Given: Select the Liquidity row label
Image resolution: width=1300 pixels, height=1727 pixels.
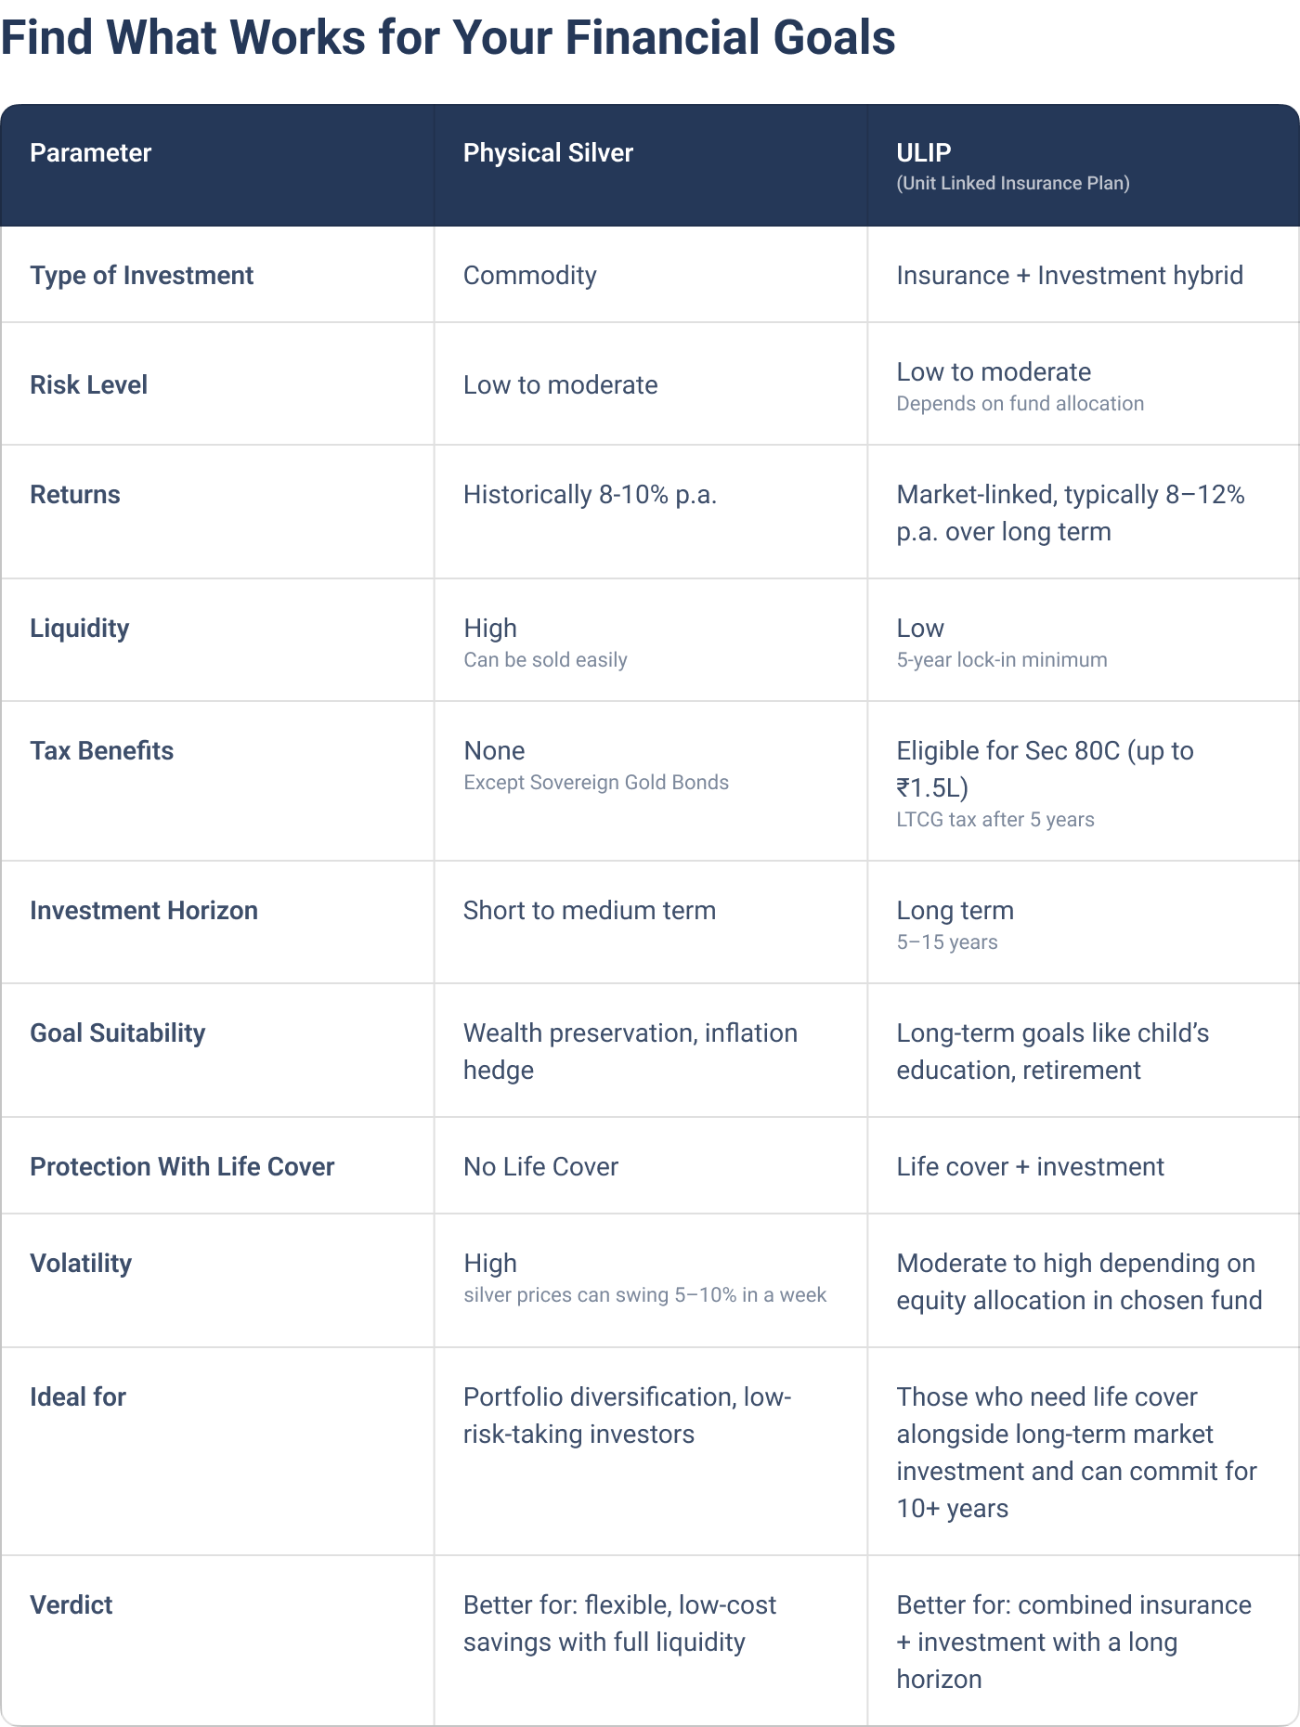Looking at the screenshot, I should (79, 629).
